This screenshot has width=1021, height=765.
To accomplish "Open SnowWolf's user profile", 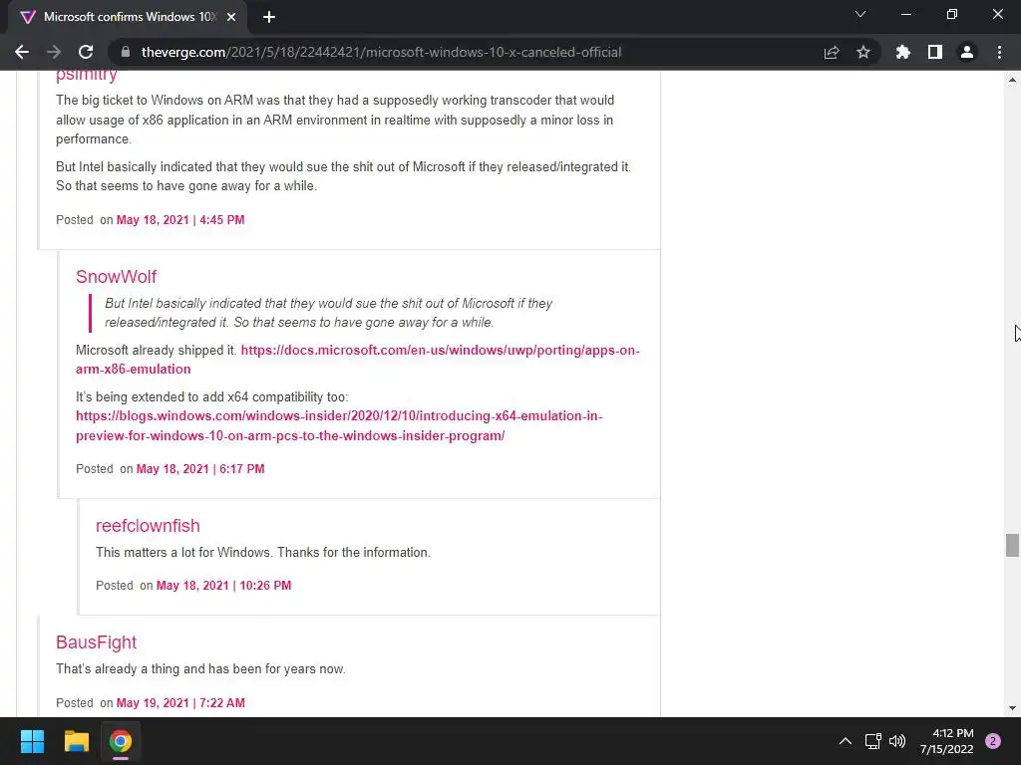I will [x=116, y=277].
